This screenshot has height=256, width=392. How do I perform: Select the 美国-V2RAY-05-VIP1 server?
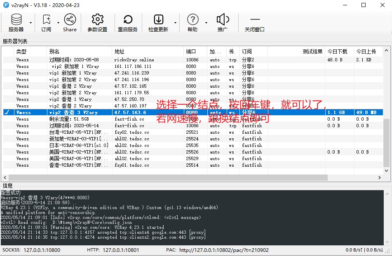[x=192, y=158]
